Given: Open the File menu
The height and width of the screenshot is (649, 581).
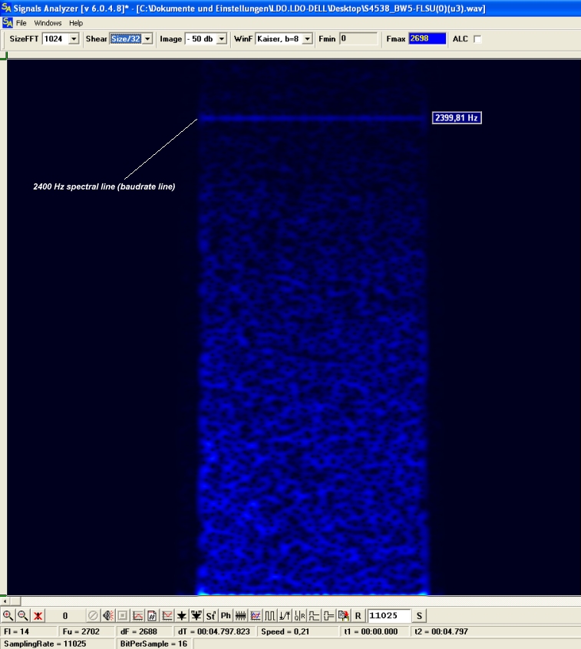Looking at the screenshot, I should coord(21,23).
